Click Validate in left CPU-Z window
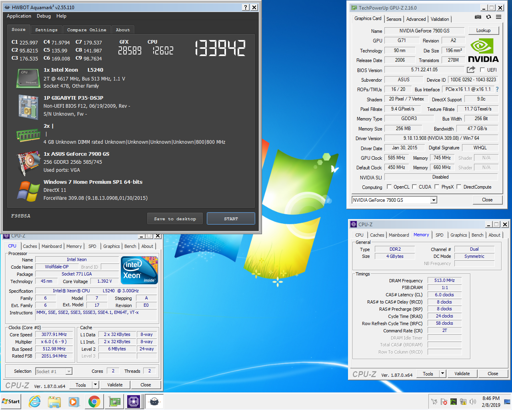This screenshot has width=512, height=410. pos(115,385)
